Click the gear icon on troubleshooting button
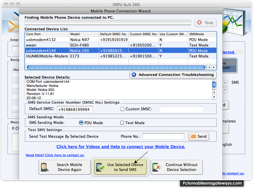 coord(134,75)
